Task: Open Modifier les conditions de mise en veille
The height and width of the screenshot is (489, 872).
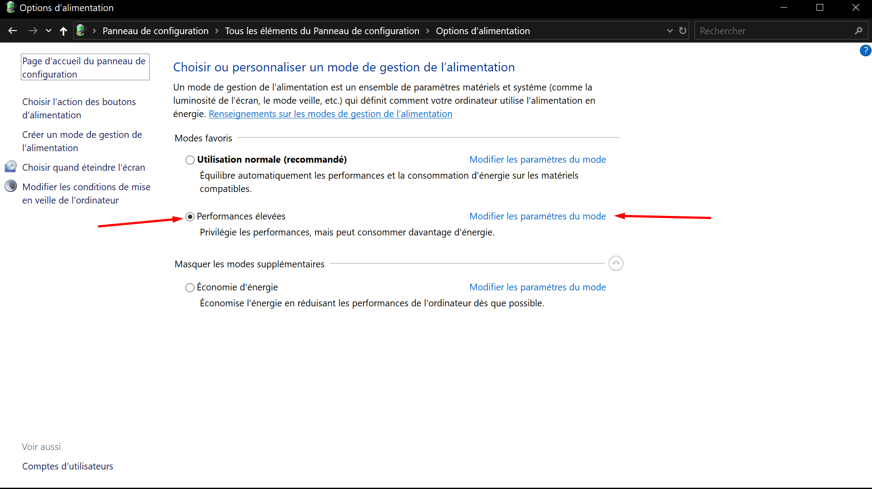Action: [86, 193]
